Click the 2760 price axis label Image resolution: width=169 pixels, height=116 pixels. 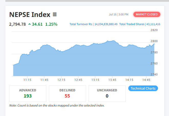coord(154,63)
